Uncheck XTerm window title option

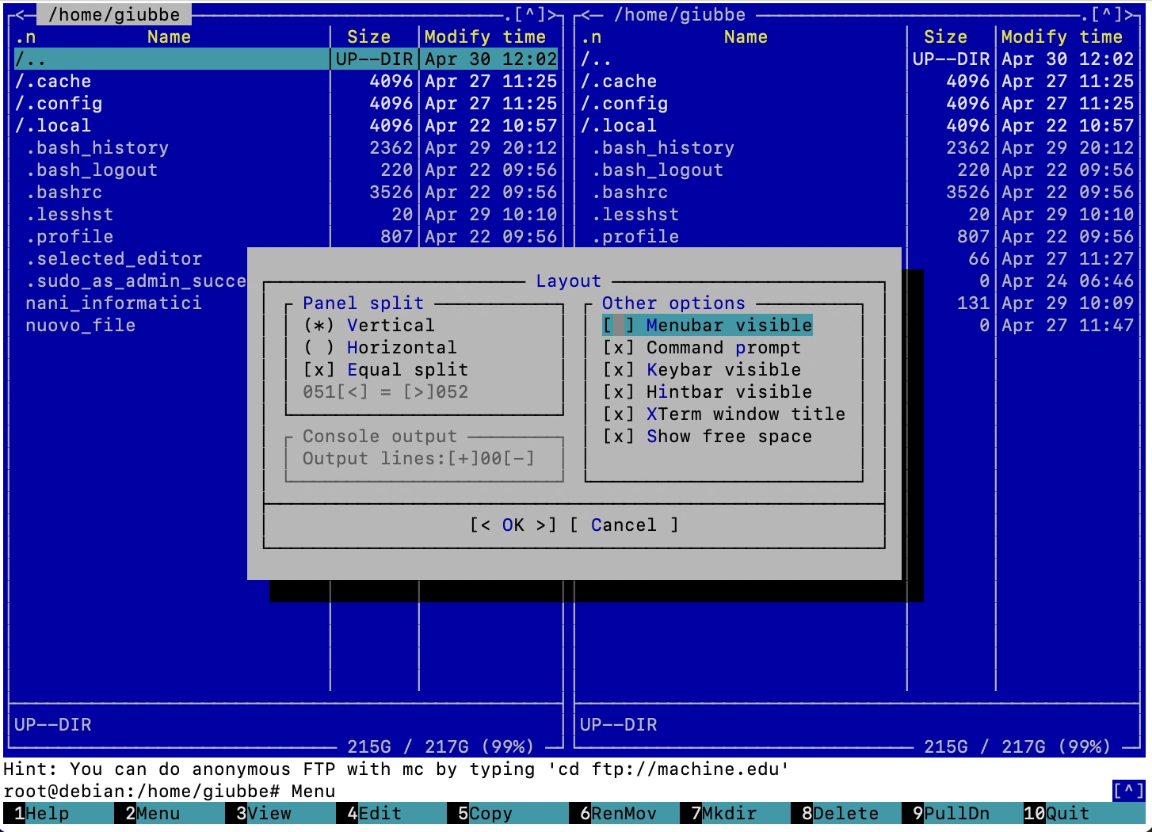point(619,414)
